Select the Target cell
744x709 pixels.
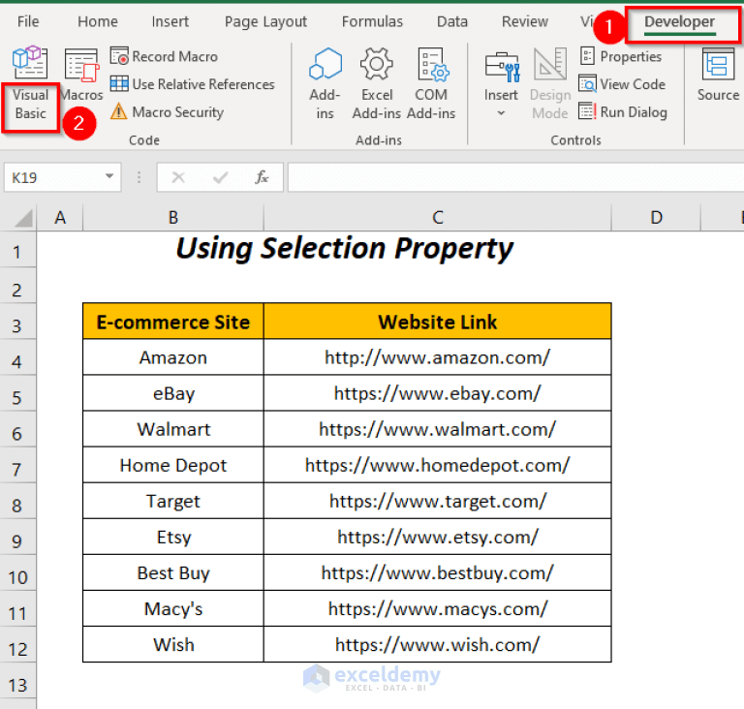click(173, 501)
